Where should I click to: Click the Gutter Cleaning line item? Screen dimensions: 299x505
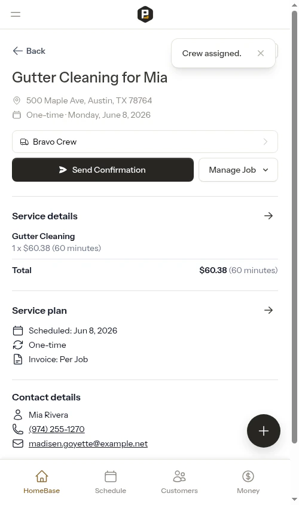44,236
